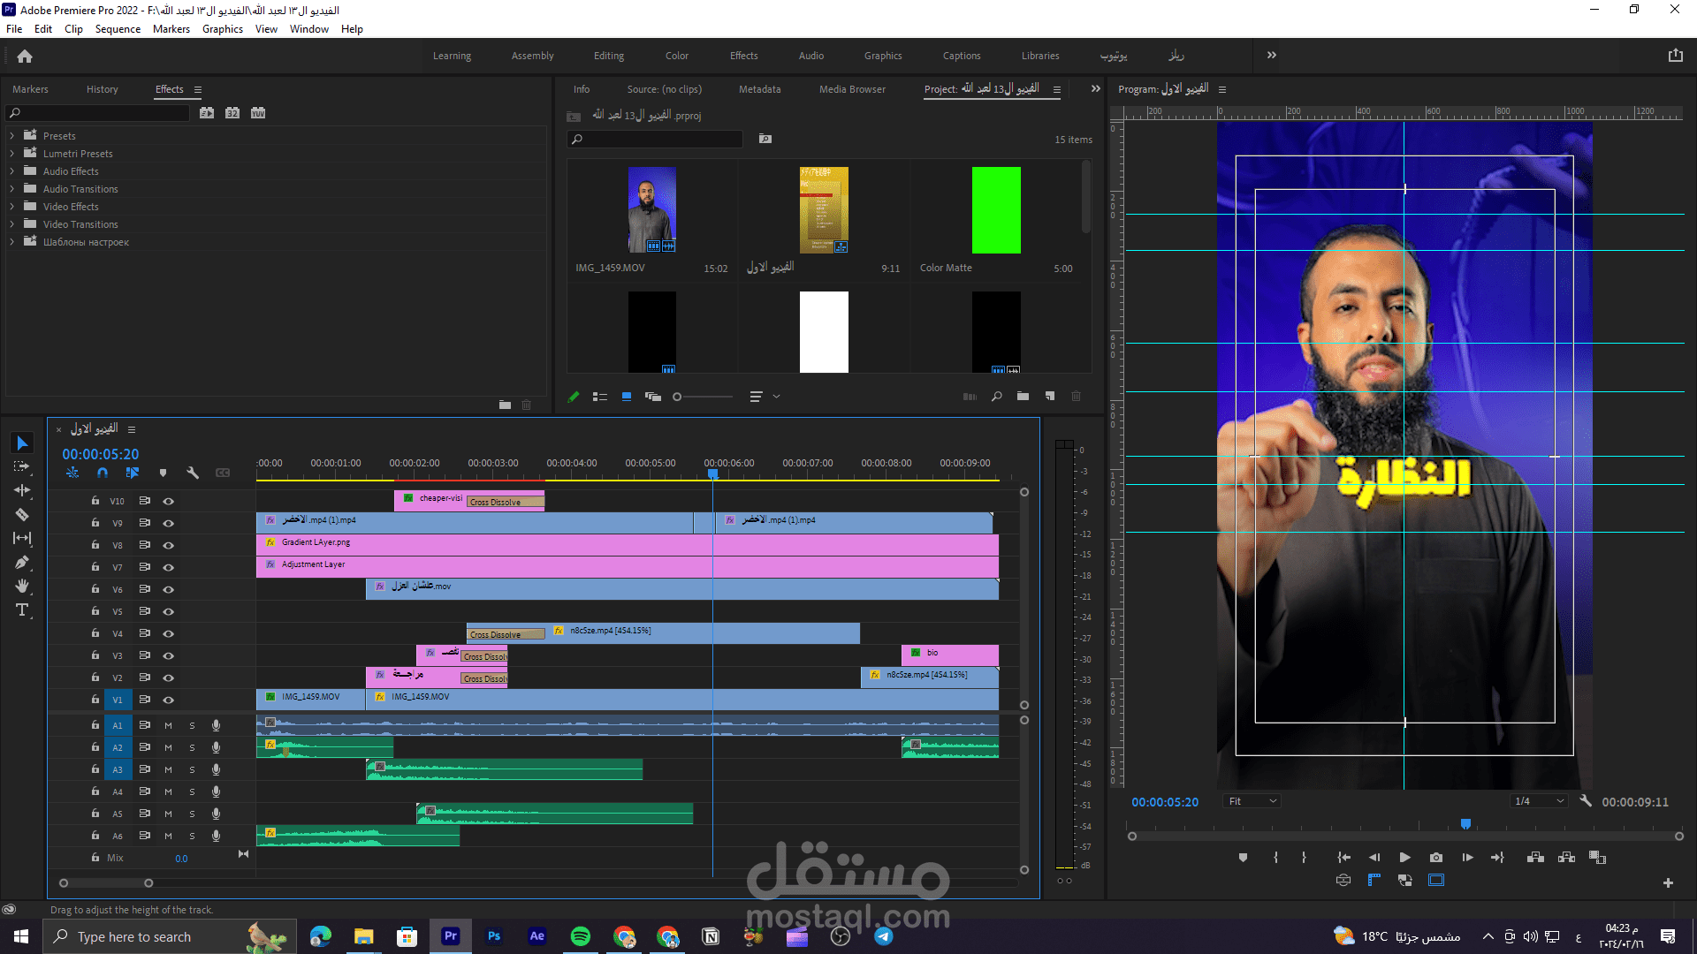Click the Export Frame camera icon
1697x954 pixels.
click(x=1436, y=858)
